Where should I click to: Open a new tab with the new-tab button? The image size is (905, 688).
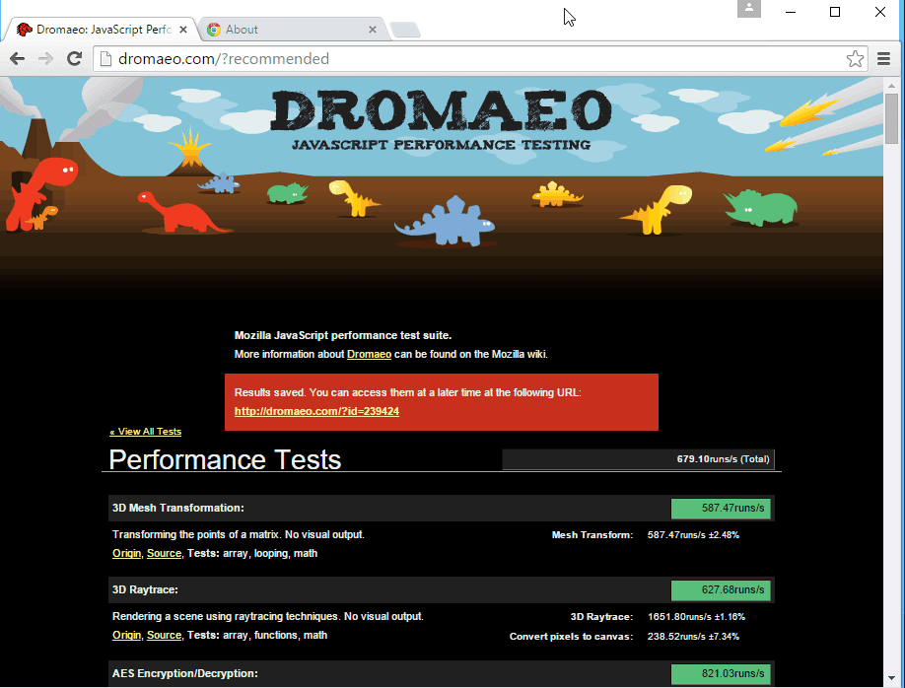click(x=405, y=30)
